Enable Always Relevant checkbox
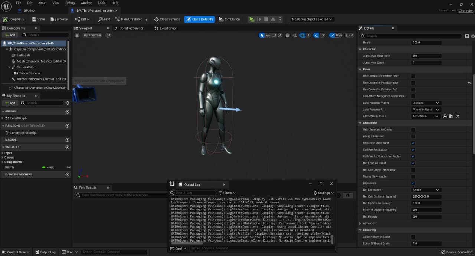The image size is (475, 256). point(413,137)
